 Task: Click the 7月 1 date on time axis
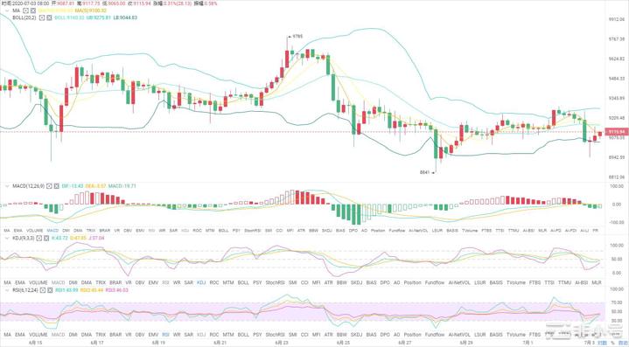pos(528,343)
